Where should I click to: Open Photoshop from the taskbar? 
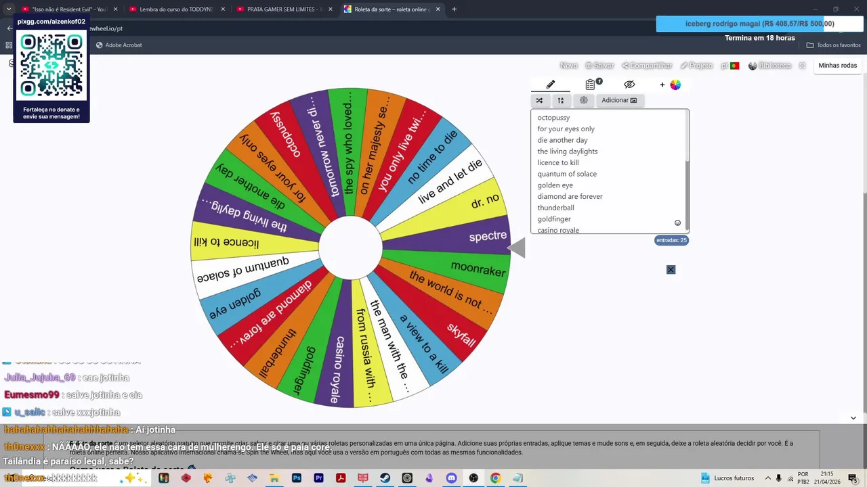tap(297, 478)
